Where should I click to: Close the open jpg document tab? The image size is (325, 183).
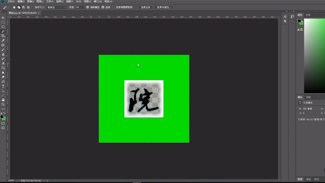(39, 13)
